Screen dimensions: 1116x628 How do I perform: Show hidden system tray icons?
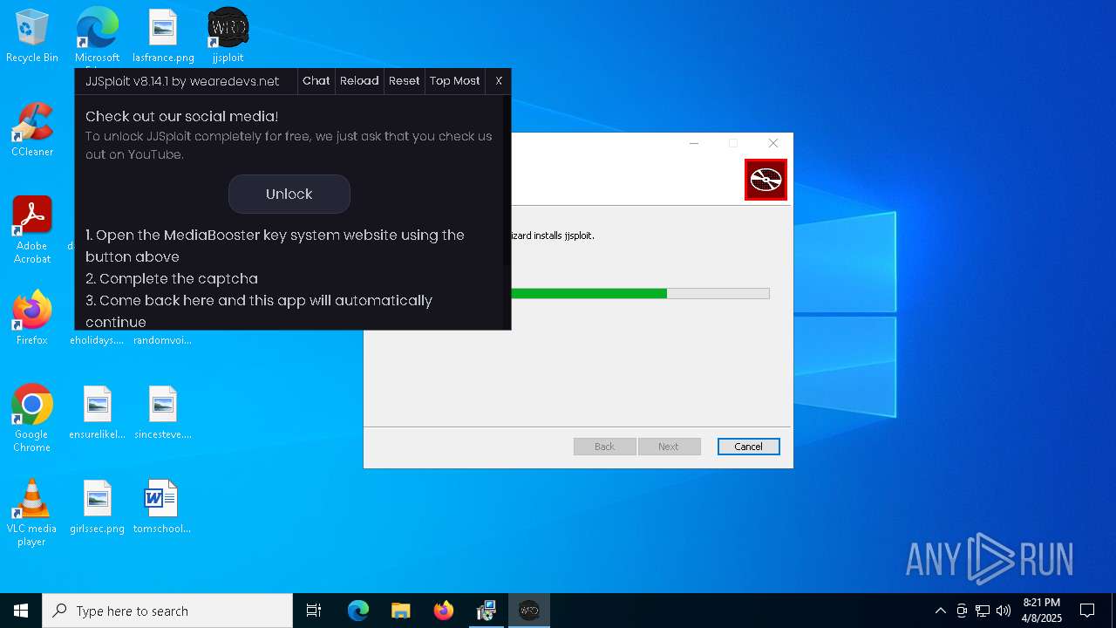pyautogui.click(x=940, y=611)
